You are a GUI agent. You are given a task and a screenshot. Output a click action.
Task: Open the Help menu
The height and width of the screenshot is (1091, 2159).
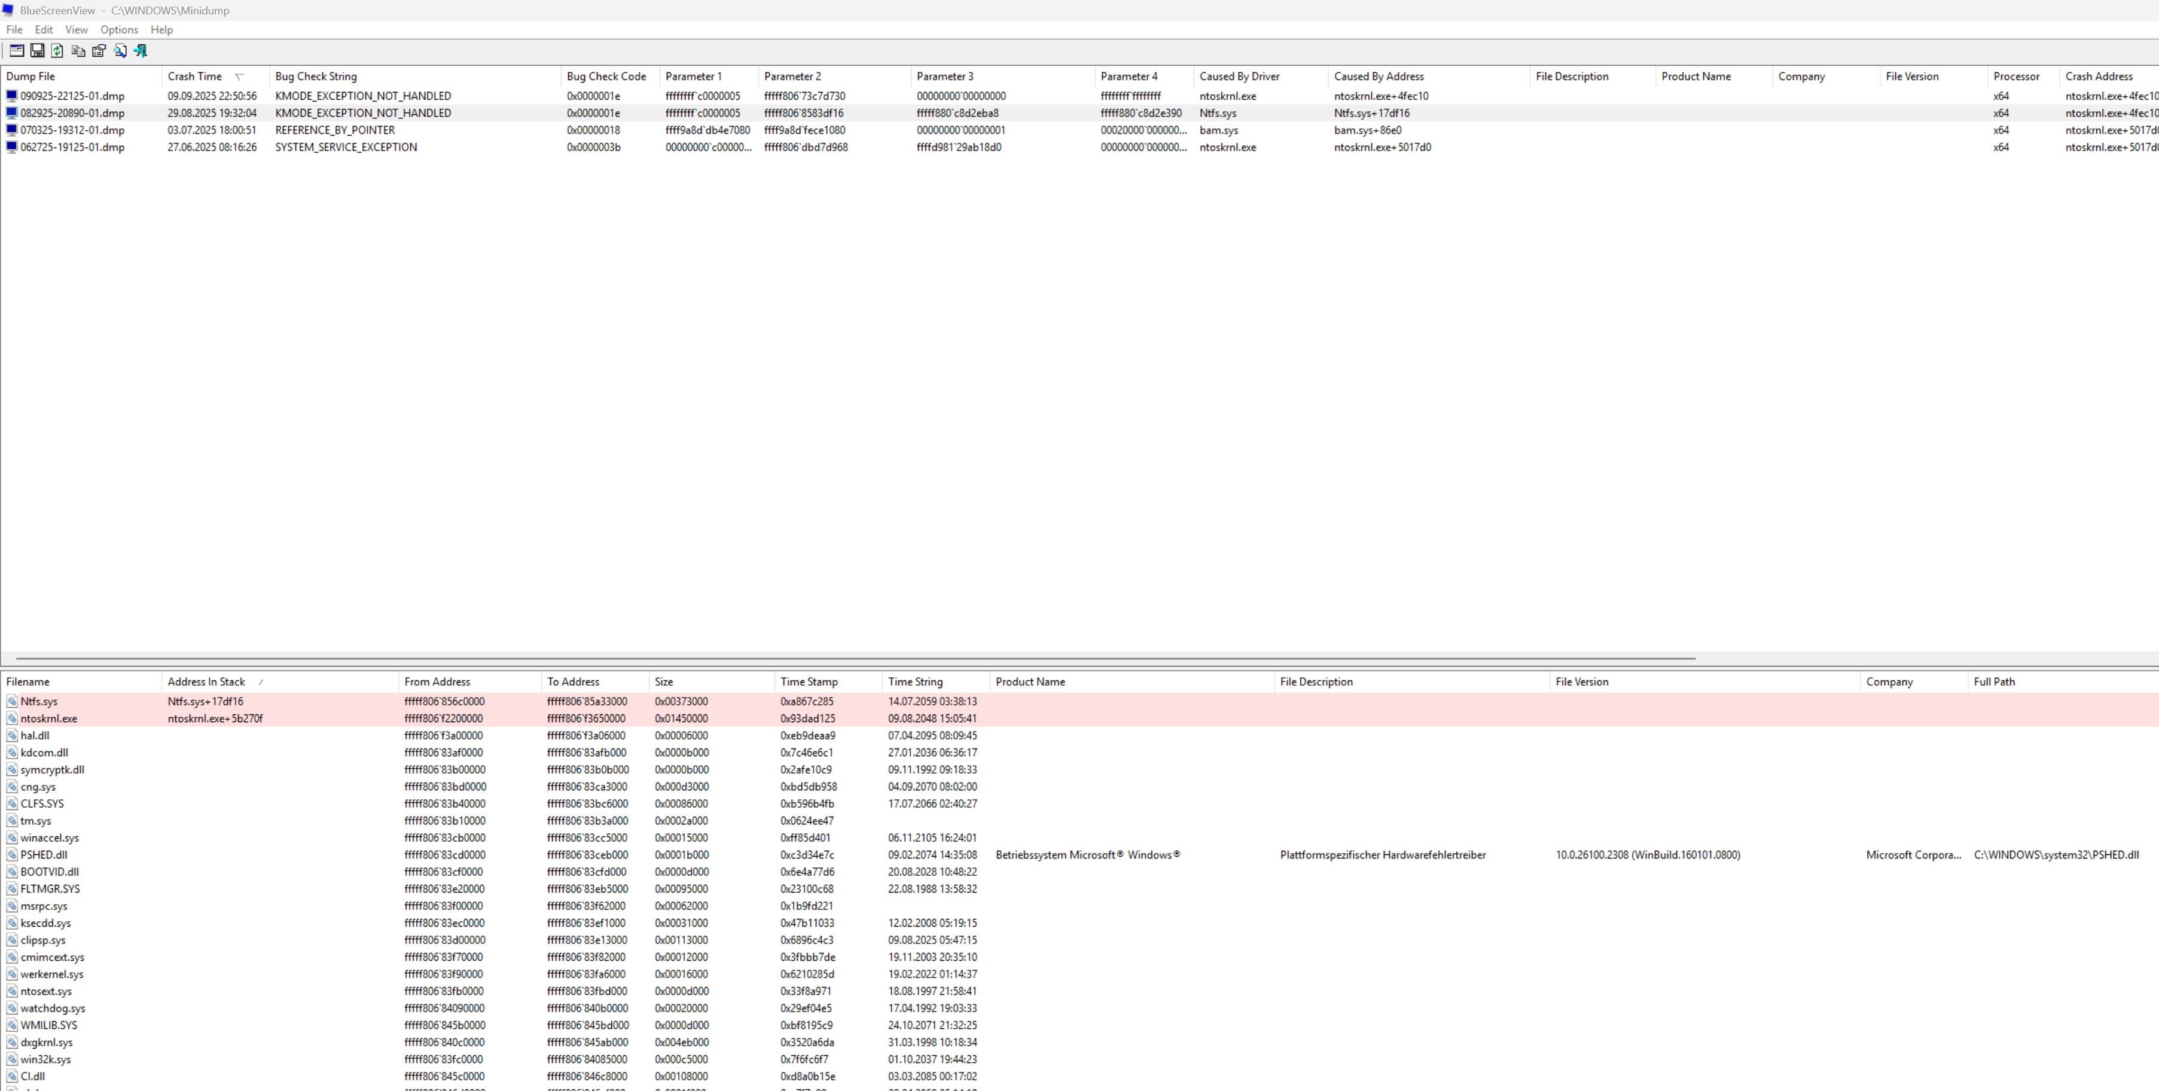click(x=161, y=29)
